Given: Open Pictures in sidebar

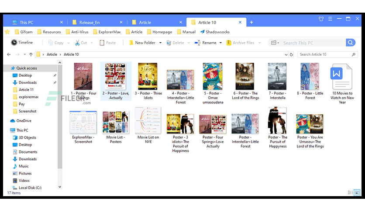Looking at the screenshot, I should click(x=25, y=174).
